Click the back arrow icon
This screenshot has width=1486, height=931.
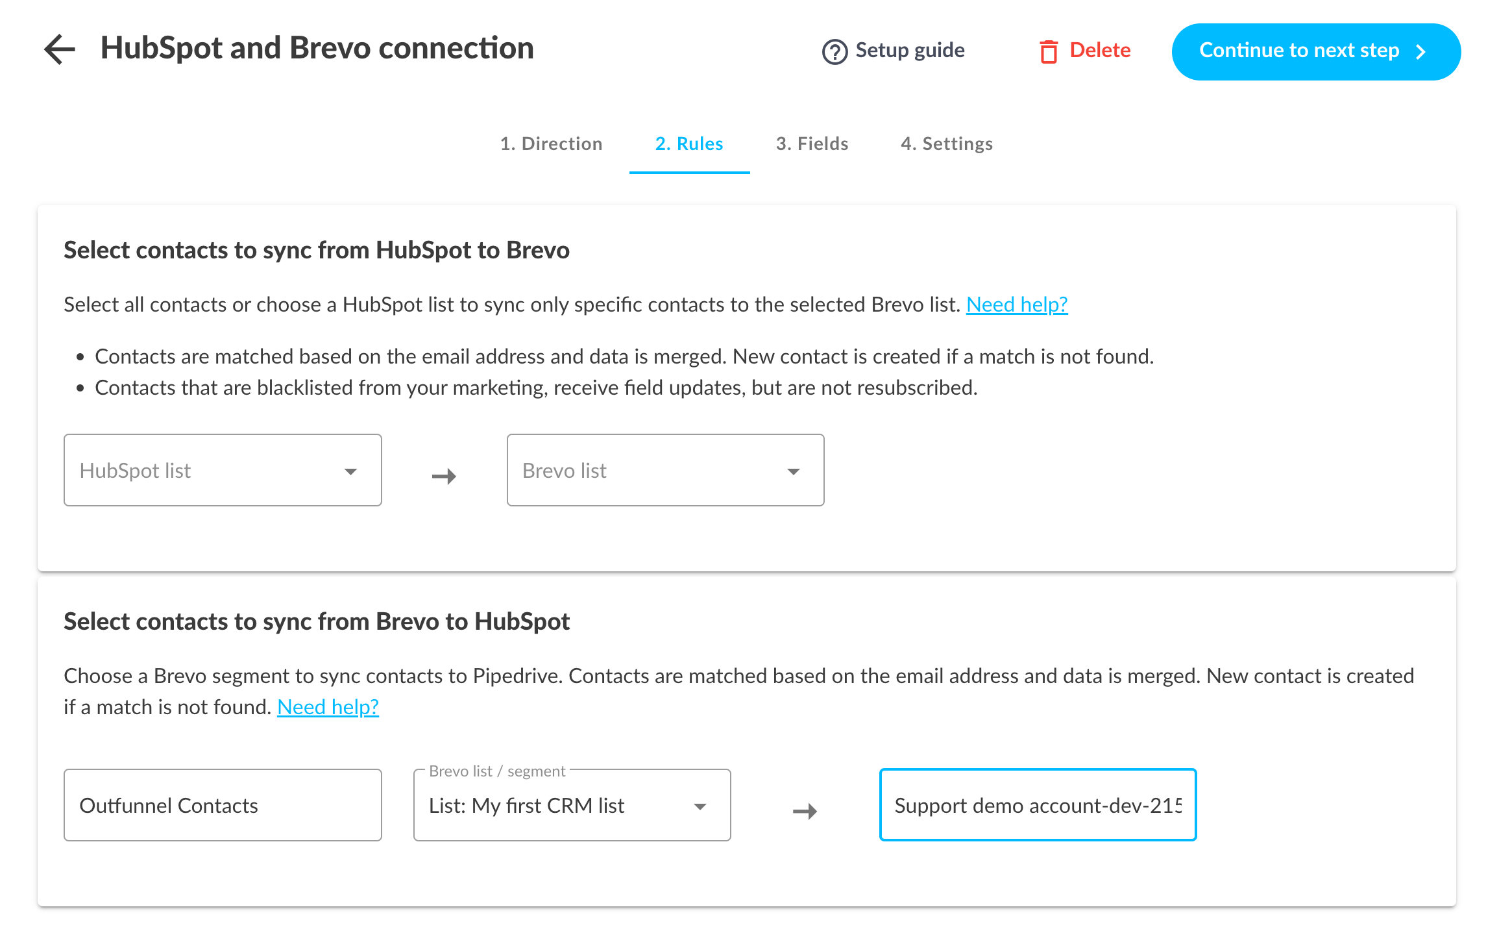(60, 49)
